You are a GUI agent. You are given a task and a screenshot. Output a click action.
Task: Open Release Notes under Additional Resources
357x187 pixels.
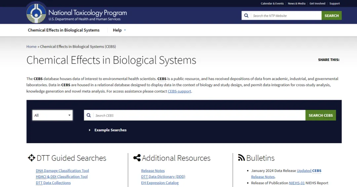tap(153, 171)
